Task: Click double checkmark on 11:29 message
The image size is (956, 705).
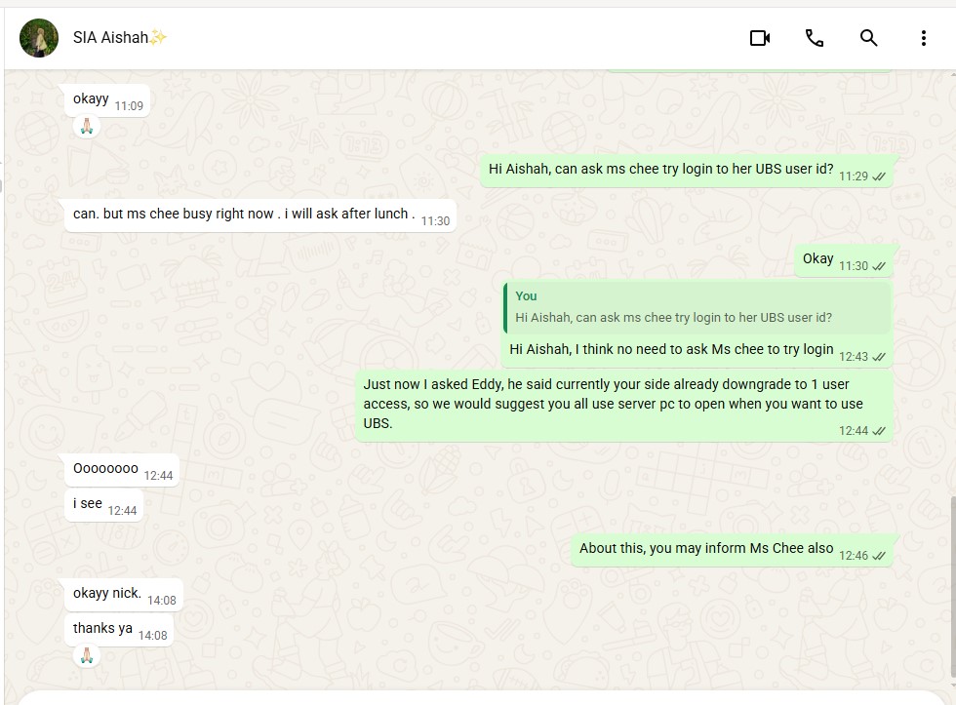Action: click(x=879, y=176)
